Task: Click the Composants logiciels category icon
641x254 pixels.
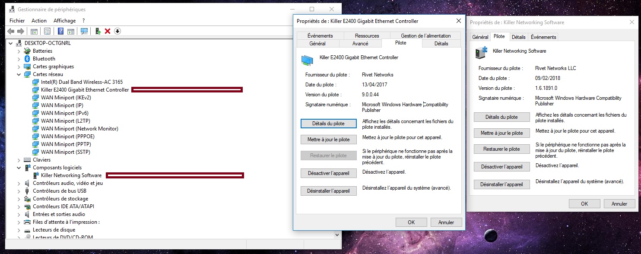Action: [27, 168]
